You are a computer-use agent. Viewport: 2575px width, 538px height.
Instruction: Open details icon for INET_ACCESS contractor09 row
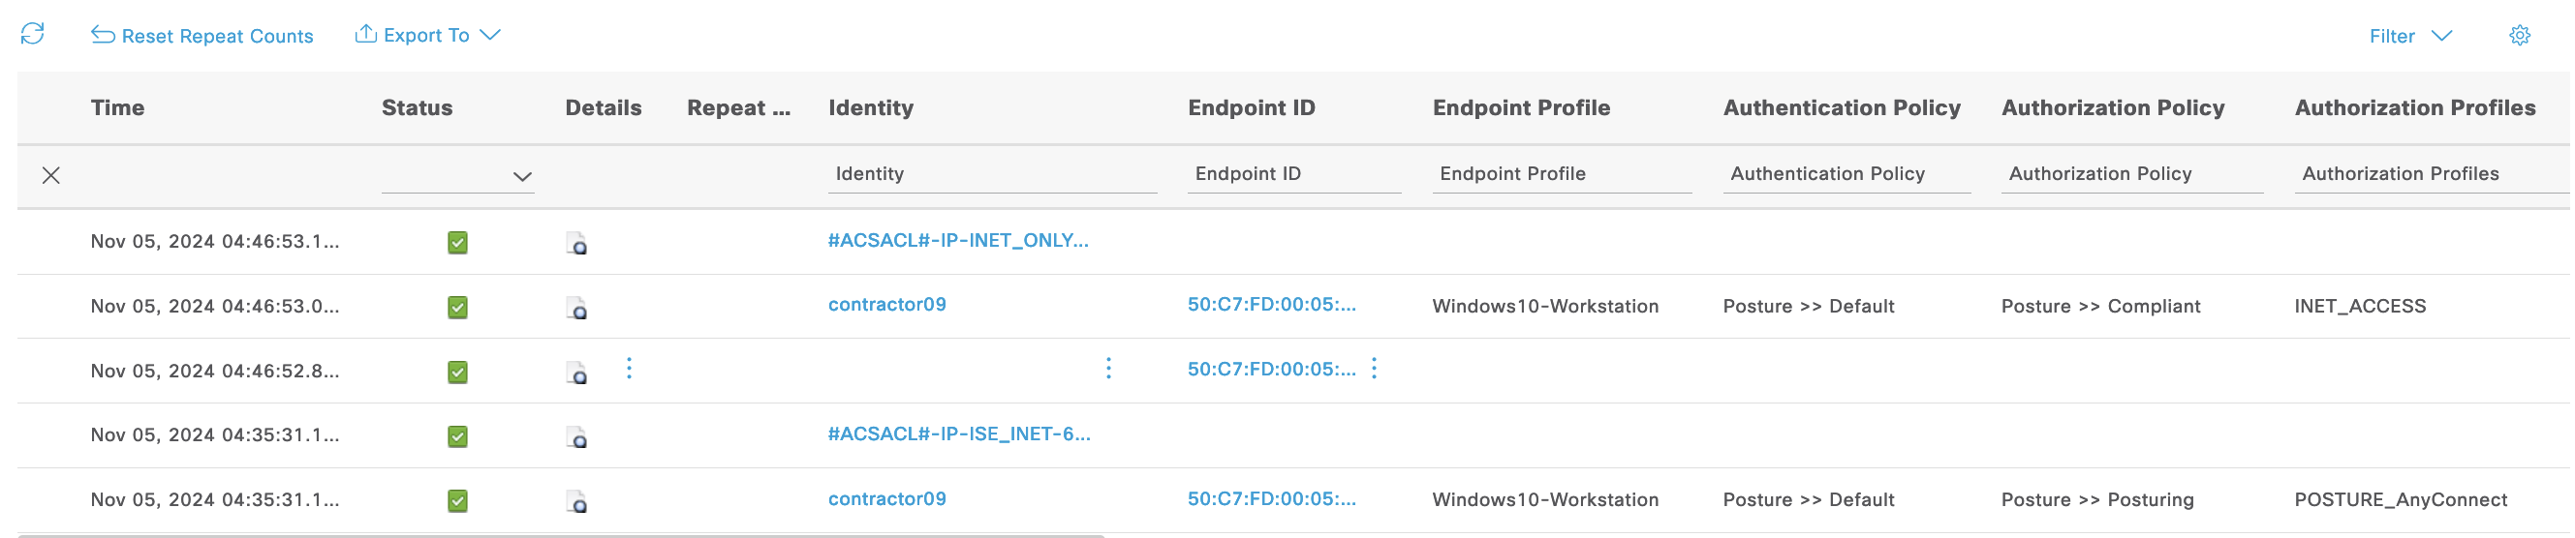[576, 308]
